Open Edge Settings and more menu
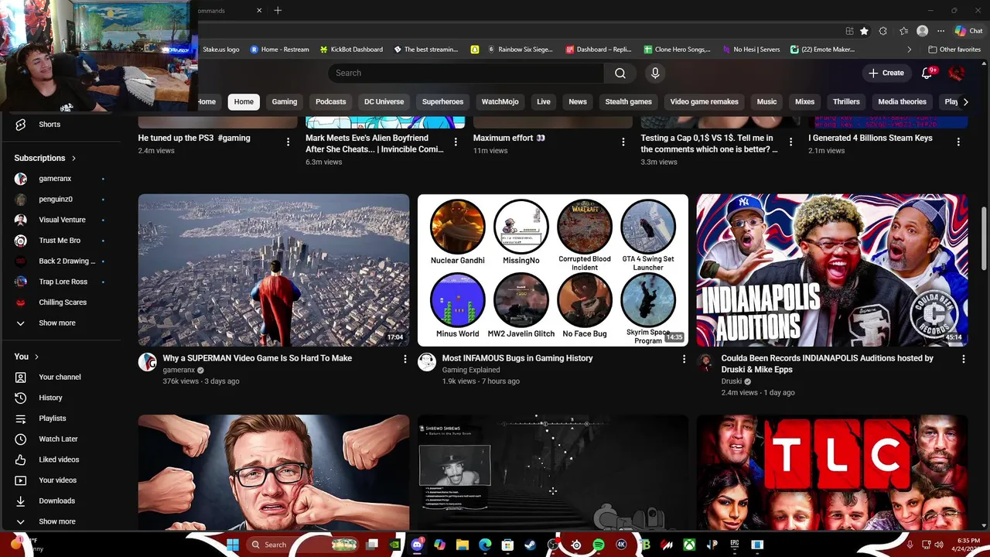The height and width of the screenshot is (557, 990). coord(940,31)
